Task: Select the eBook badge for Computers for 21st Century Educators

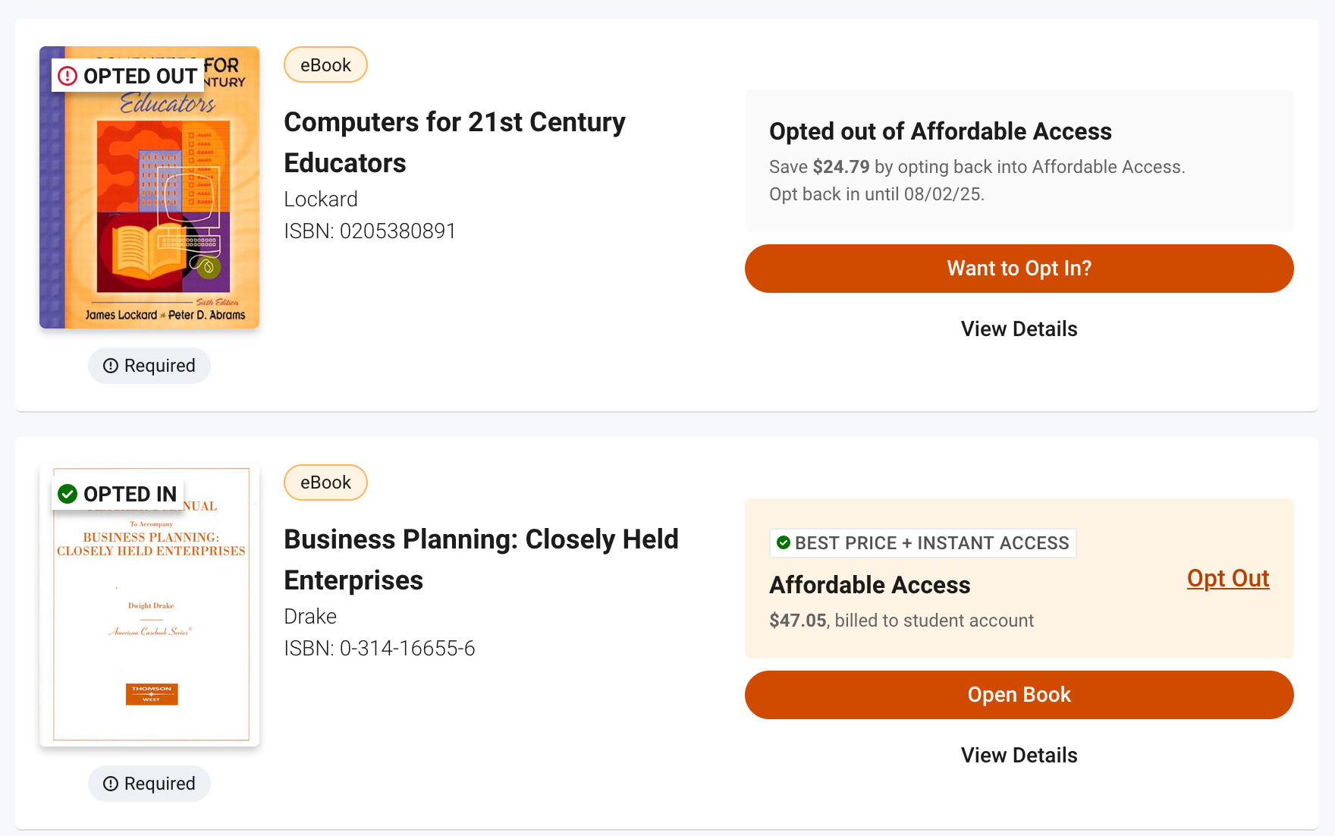Action: click(x=325, y=64)
